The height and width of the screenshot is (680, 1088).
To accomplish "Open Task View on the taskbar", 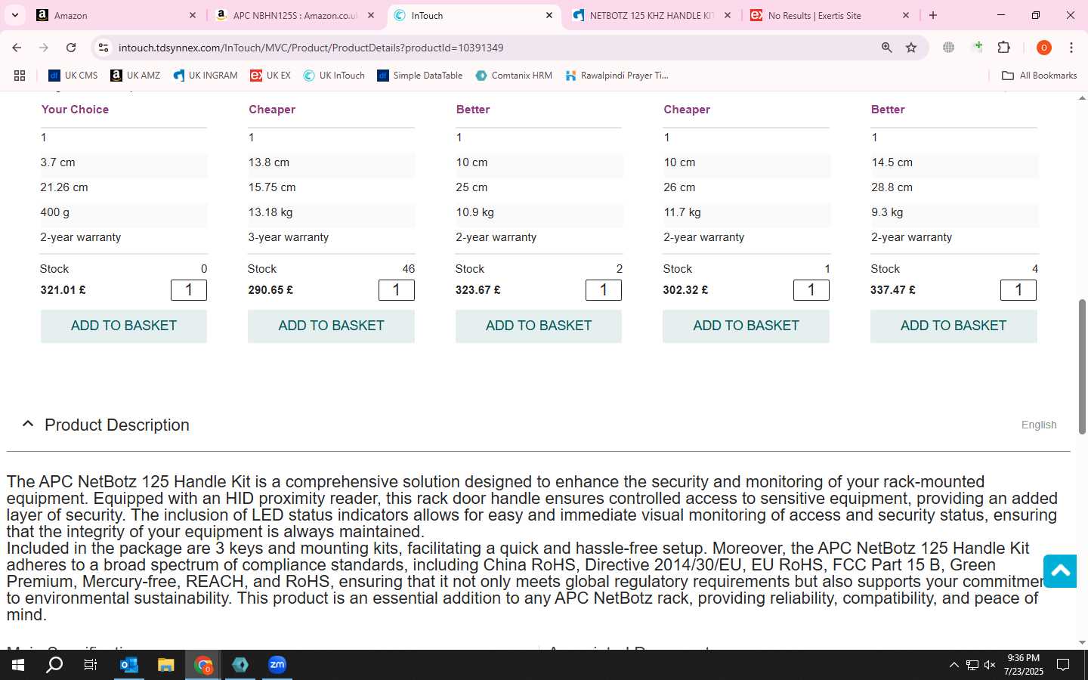I will (x=91, y=665).
